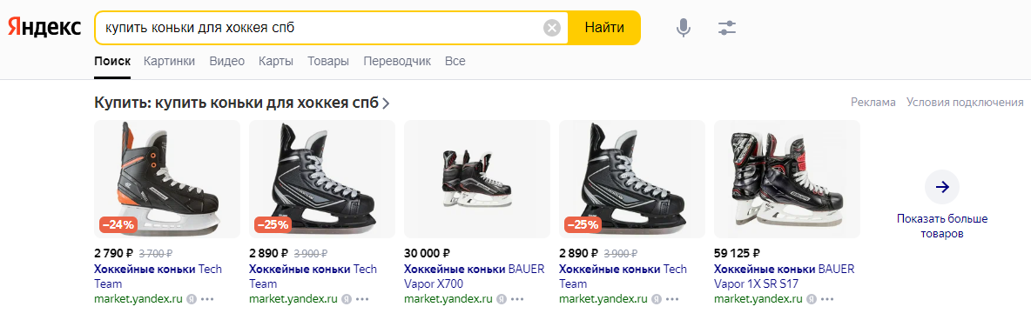The height and width of the screenshot is (320, 1031).
Task: Switch to the Картинки tab
Action: click(x=170, y=61)
